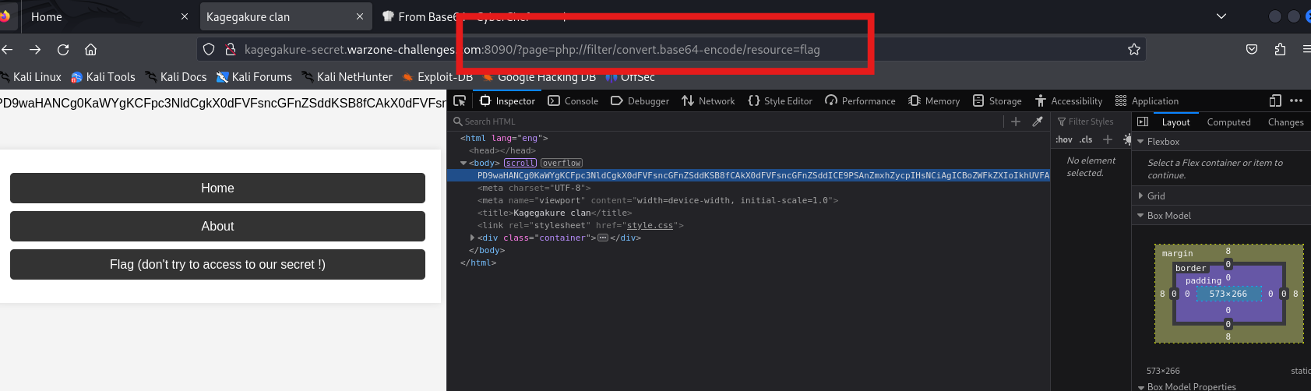
Task: Close the Kagegakure clan tab
Action: coord(359,16)
